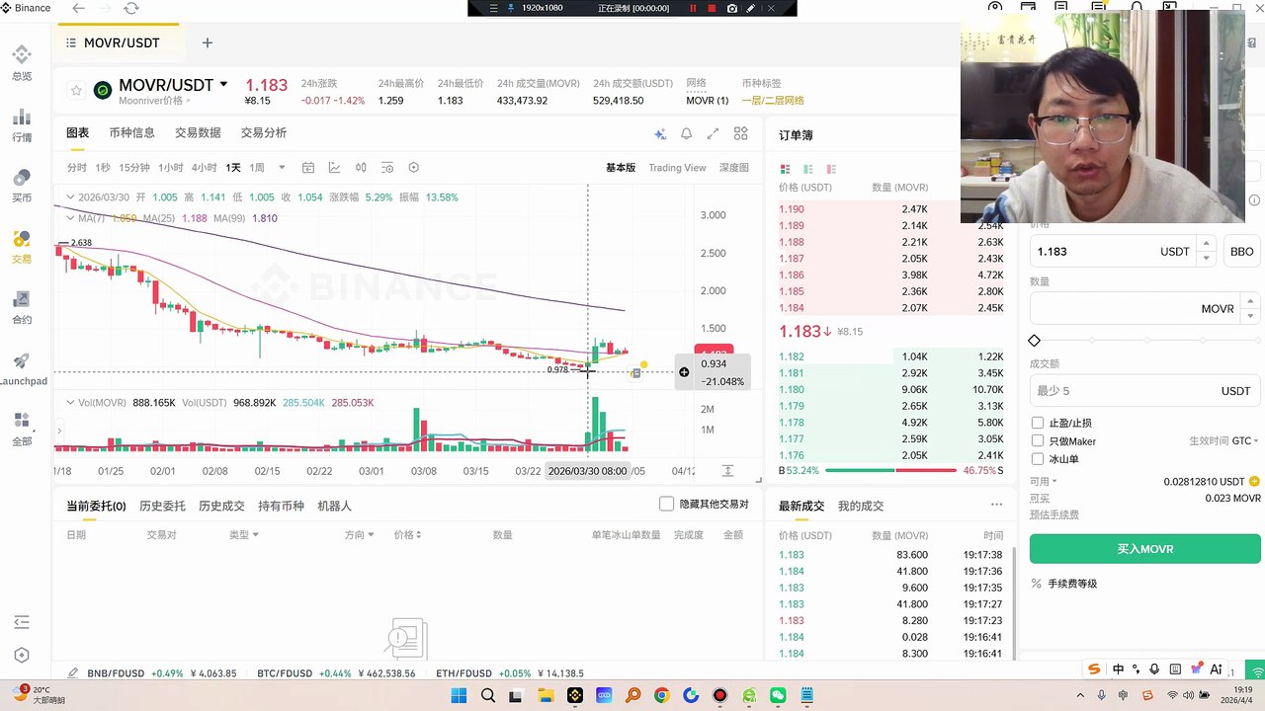The width and height of the screenshot is (1265, 711).
Task: Open the chart settings hexagon icon
Action: (x=414, y=168)
